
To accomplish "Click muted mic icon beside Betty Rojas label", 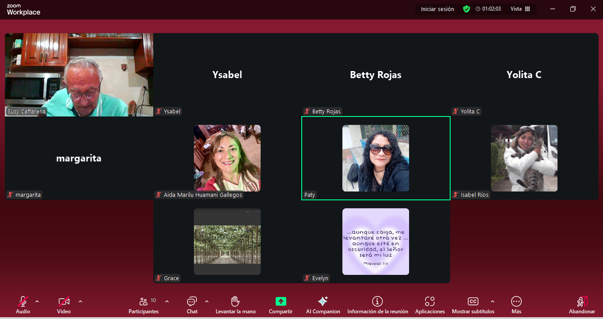I will tap(307, 111).
